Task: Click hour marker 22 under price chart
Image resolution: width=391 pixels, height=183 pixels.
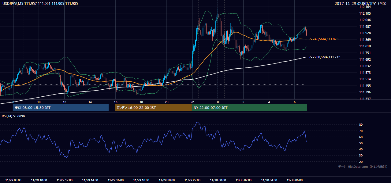Action: (x=192, y=102)
